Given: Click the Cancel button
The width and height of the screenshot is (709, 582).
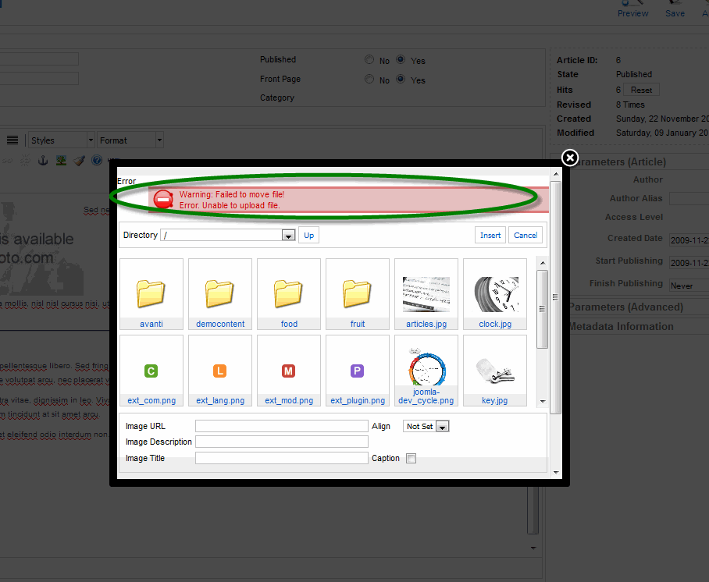Looking at the screenshot, I should tap(526, 235).
